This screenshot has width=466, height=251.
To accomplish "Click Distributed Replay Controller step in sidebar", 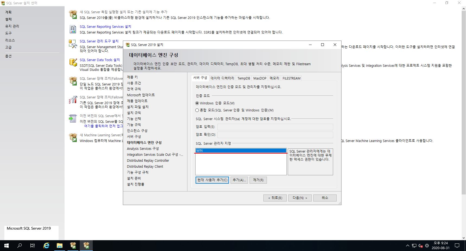I will pyautogui.click(x=148, y=160).
